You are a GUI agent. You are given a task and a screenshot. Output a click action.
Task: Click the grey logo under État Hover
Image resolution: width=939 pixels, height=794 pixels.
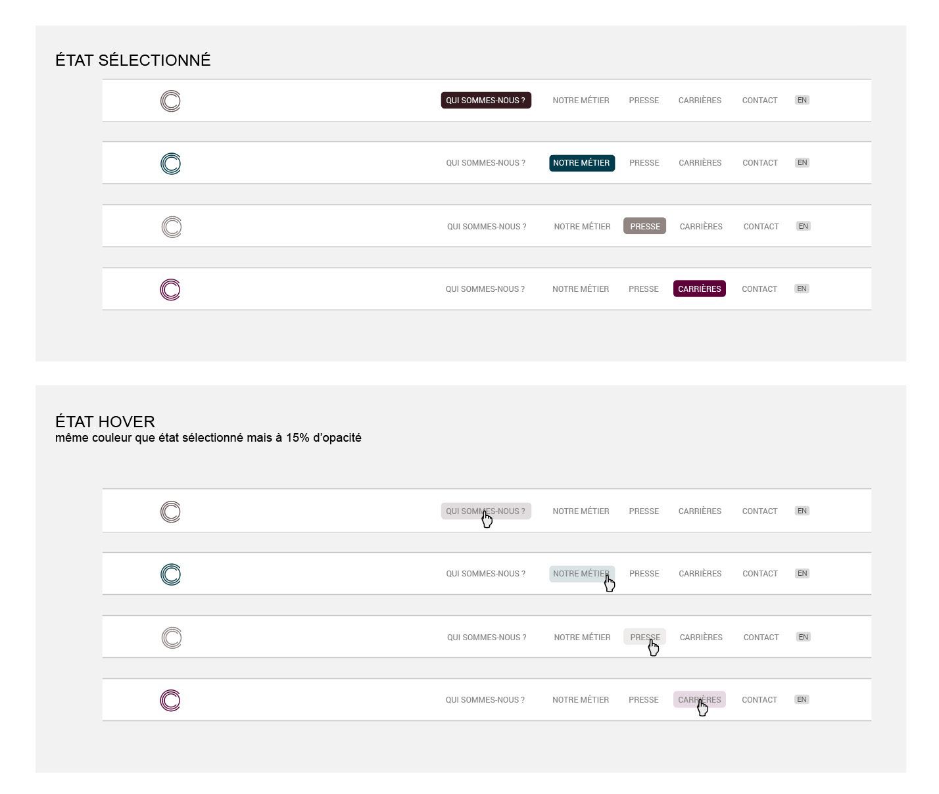(172, 638)
